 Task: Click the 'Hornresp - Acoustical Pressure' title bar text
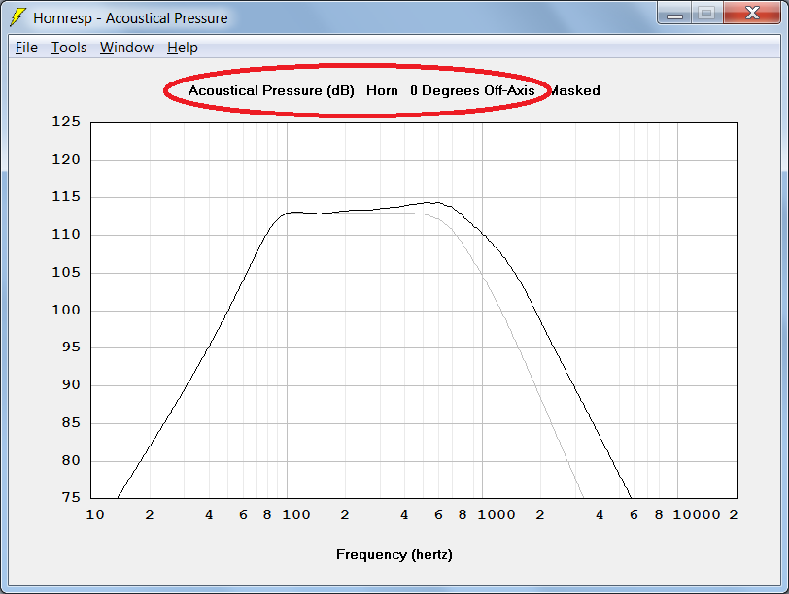(130, 18)
